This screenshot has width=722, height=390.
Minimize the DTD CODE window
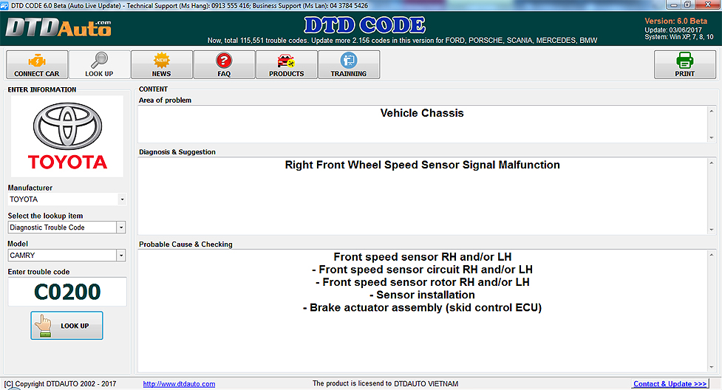pos(674,4)
